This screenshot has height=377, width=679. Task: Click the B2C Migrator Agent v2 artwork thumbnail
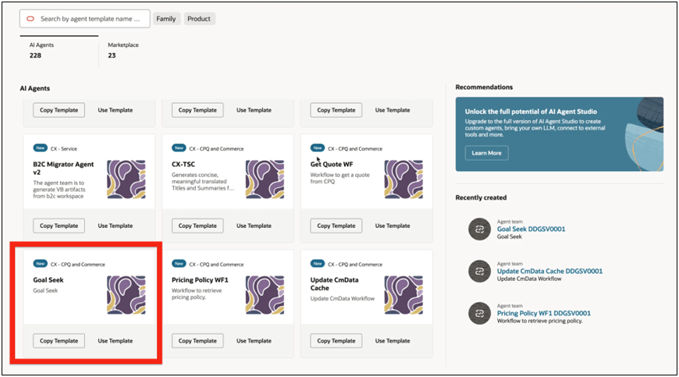click(126, 180)
